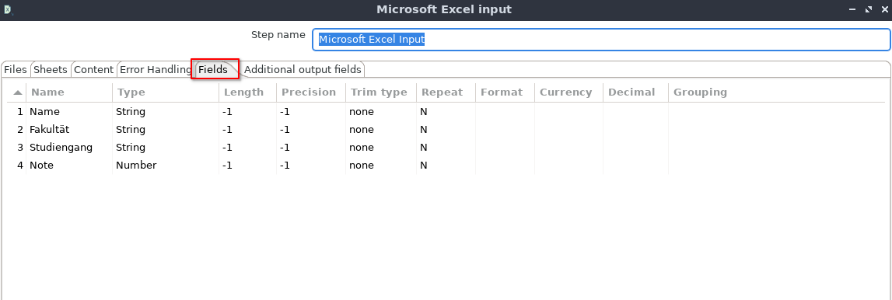Click Precision '-1' in the Name row

(311, 112)
